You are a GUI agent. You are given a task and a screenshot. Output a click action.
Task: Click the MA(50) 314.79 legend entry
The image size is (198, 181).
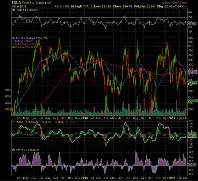click(24, 41)
